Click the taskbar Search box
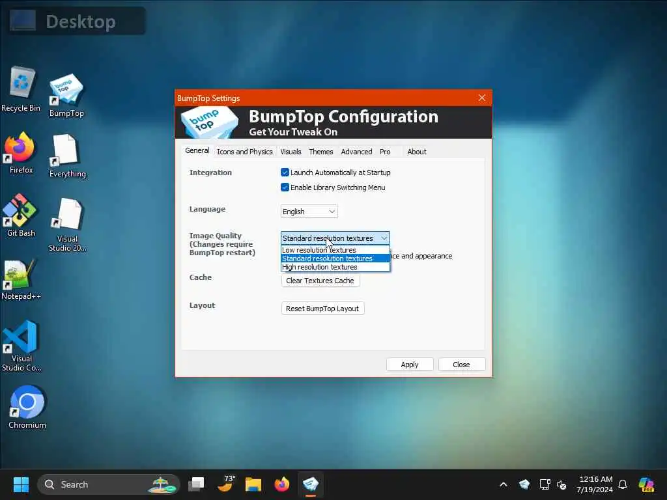Screen dimensions: 667x500 [x=109, y=484]
